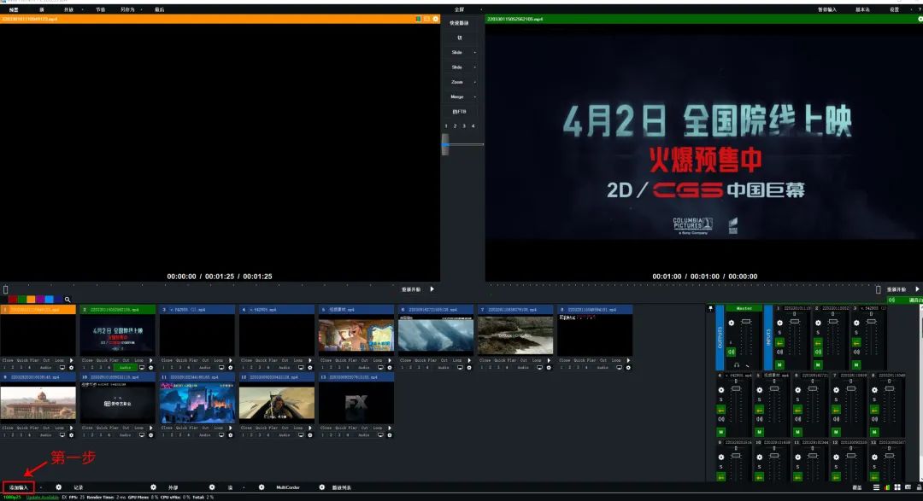Screen dimensions: 923x501
Task: Open settings gear for input 2 tile
Action: [150, 368]
